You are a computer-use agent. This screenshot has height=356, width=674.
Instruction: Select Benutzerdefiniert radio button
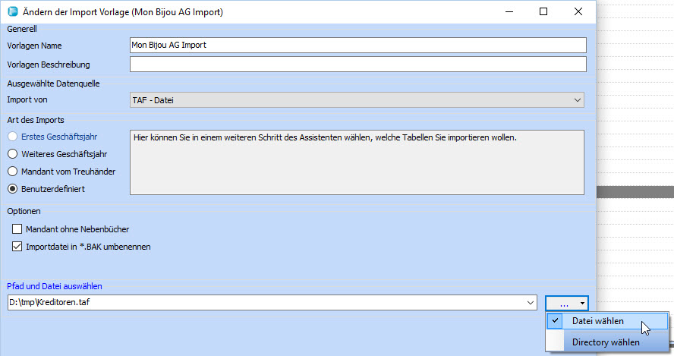(13, 188)
